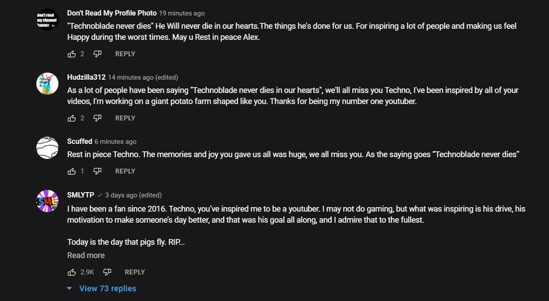Like Don't Read My Profile Photo's comment
The height and width of the screenshot is (301, 549).
[x=72, y=54]
